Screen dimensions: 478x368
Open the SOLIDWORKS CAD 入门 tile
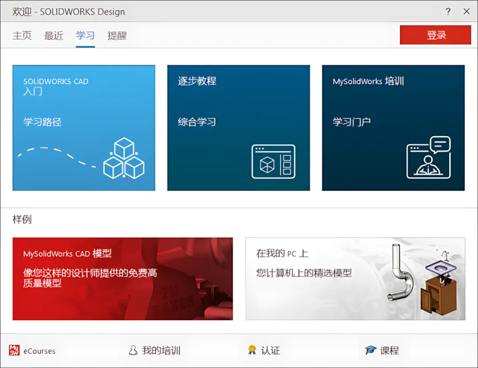click(84, 128)
